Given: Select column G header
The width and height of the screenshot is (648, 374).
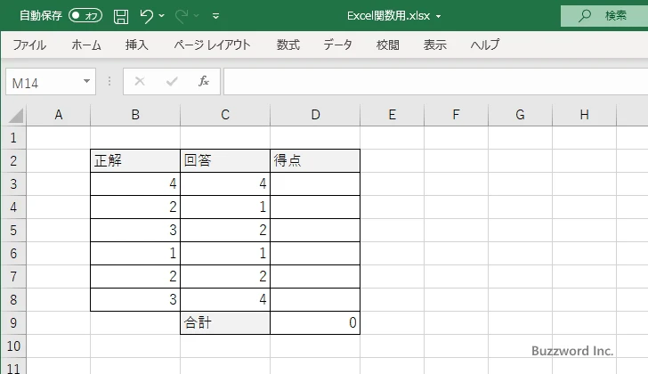Looking at the screenshot, I should pyautogui.click(x=521, y=115).
